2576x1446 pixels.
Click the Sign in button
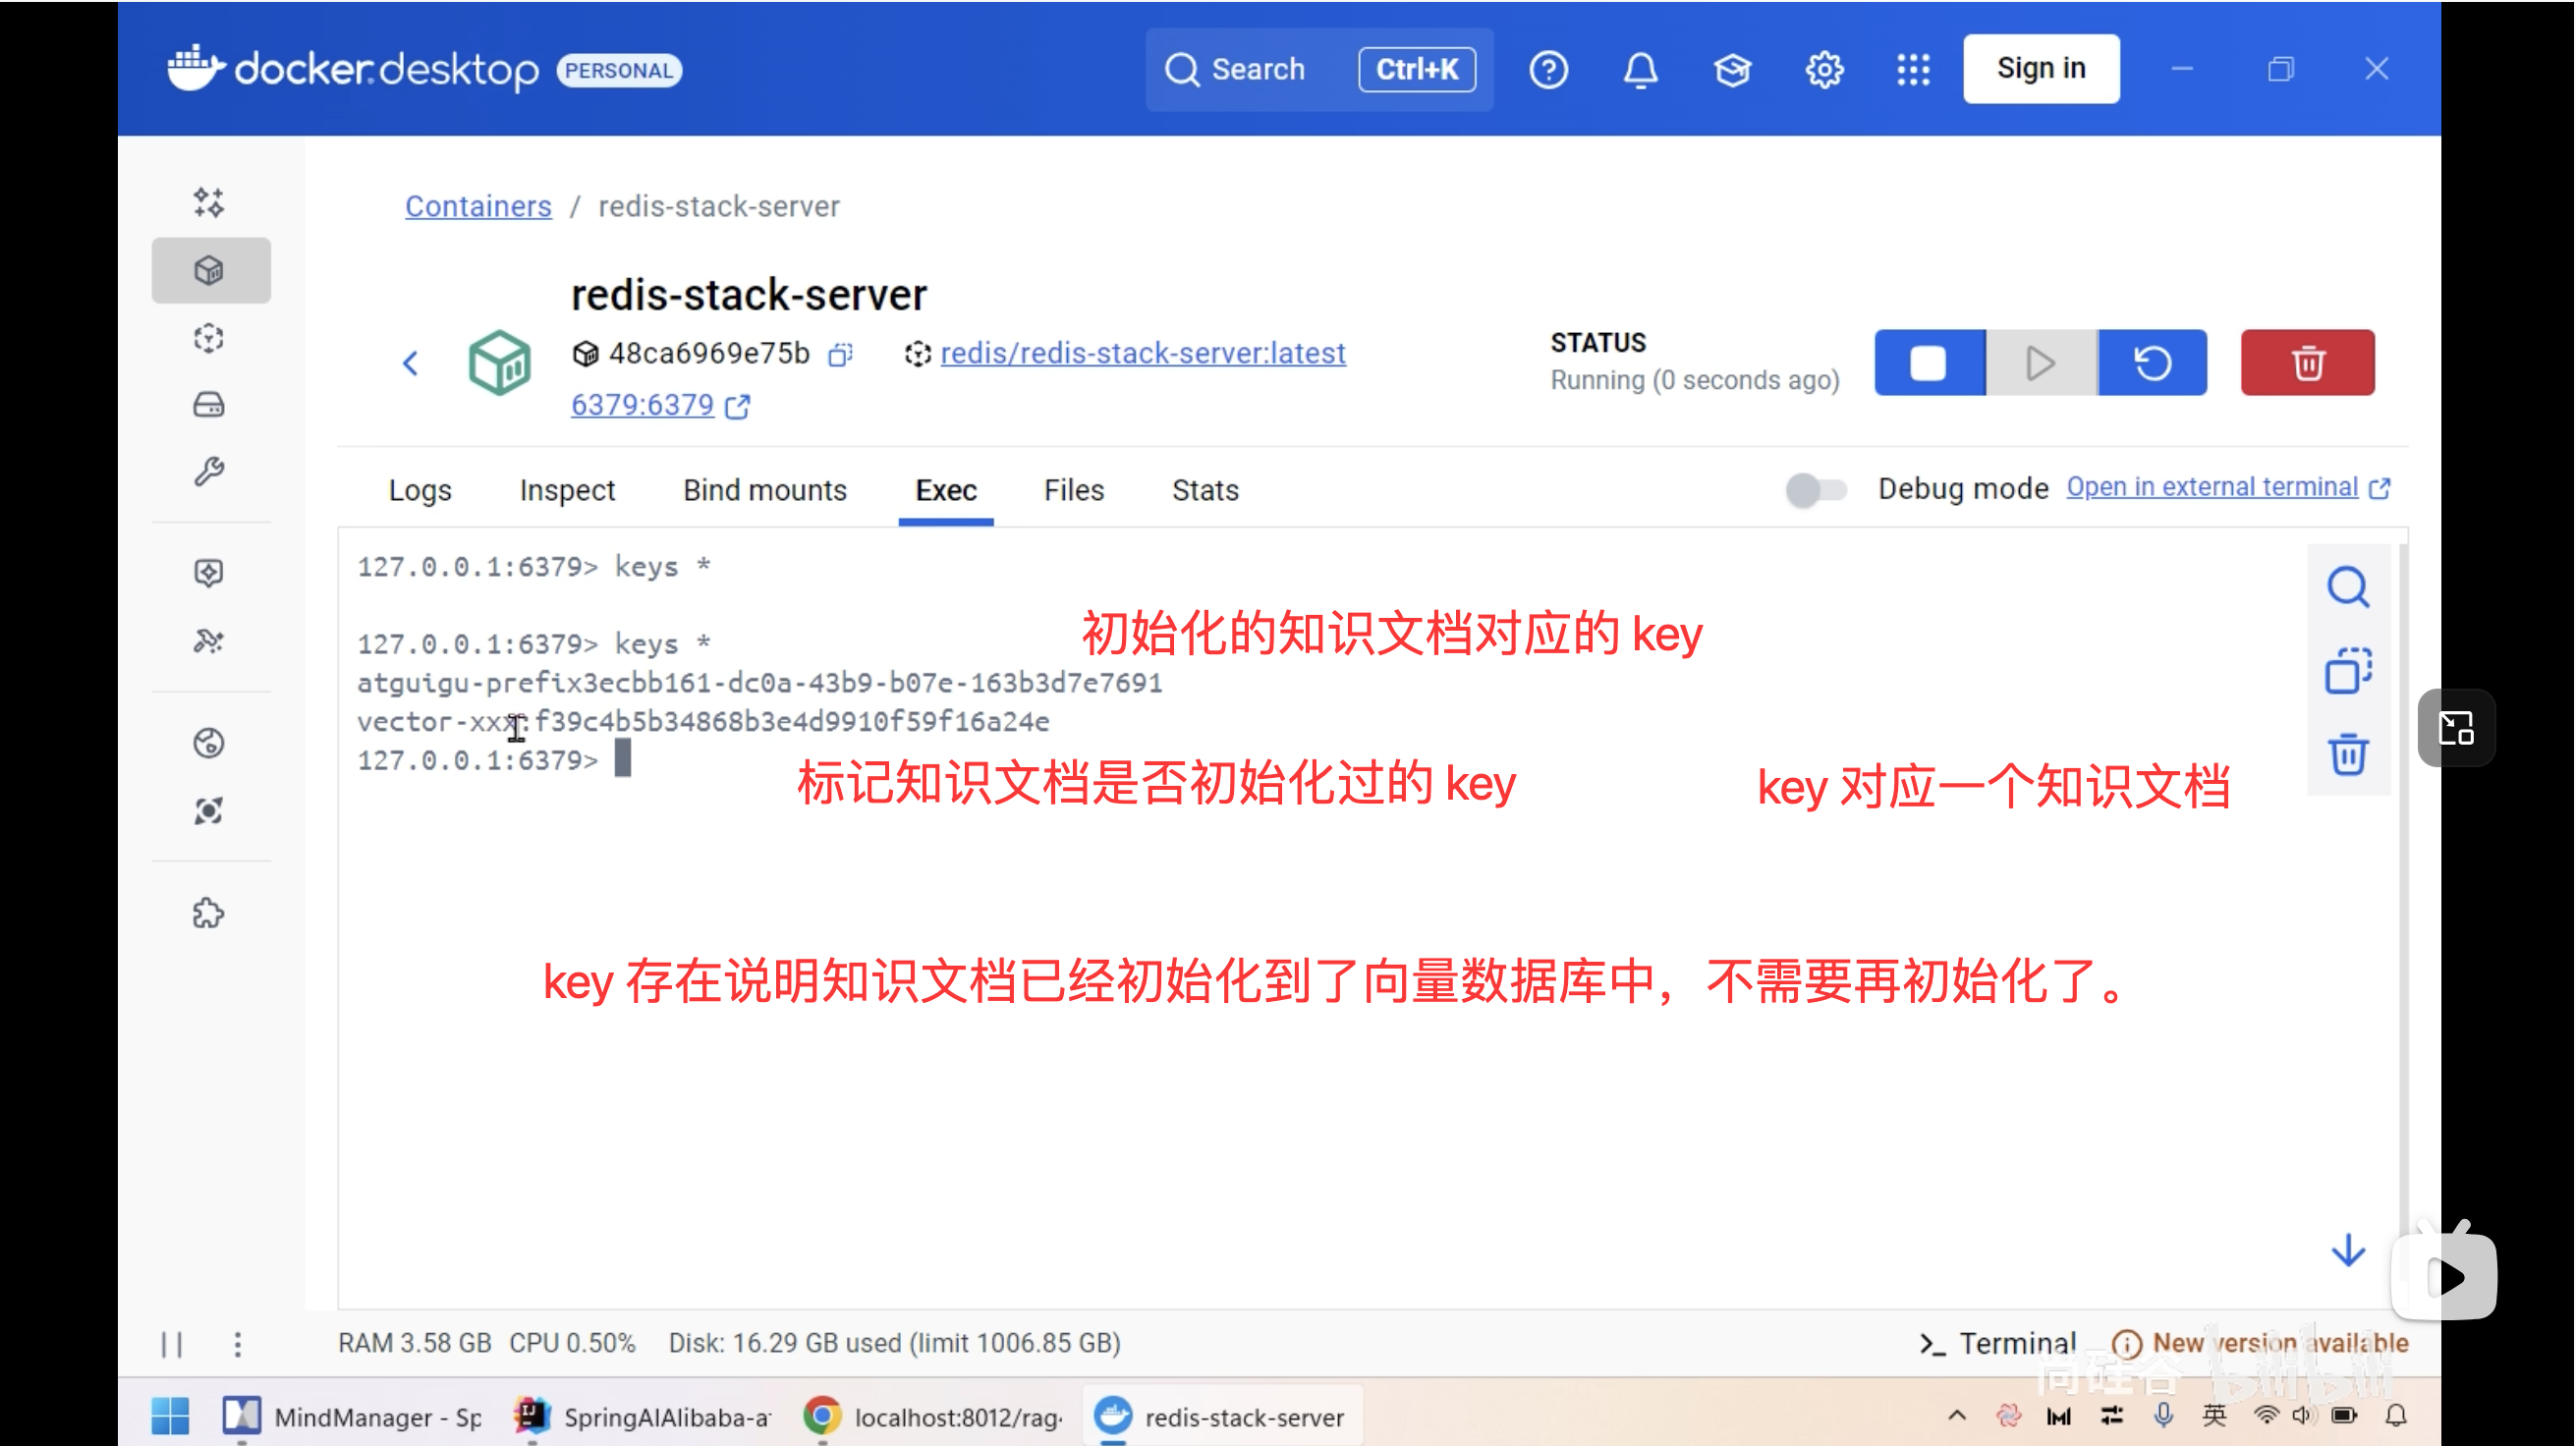[2041, 68]
